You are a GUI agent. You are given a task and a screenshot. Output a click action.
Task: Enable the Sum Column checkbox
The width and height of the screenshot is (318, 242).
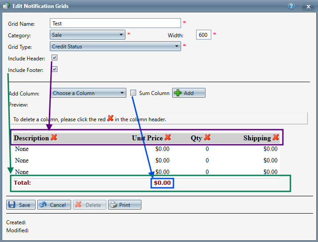tap(133, 93)
